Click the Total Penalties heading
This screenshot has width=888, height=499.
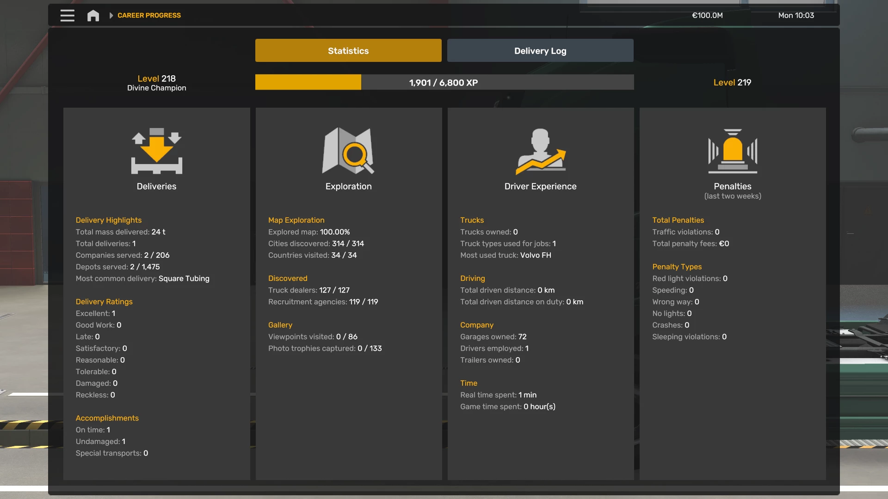[678, 220]
